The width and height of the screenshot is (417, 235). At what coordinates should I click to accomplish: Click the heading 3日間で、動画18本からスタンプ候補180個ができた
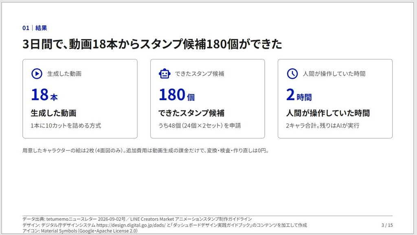tap(152, 44)
